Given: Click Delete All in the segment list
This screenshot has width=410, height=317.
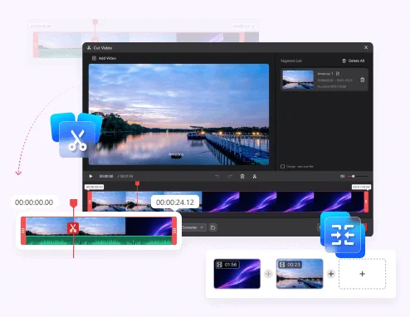Looking at the screenshot, I should pos(354,61).
